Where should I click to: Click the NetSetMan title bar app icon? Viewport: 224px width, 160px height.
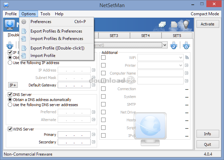point(6,5)
